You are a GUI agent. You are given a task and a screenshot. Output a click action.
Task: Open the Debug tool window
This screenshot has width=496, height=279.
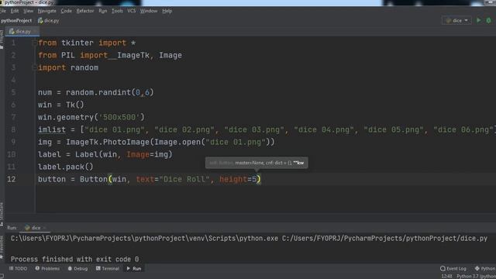(x=77, y=269)
